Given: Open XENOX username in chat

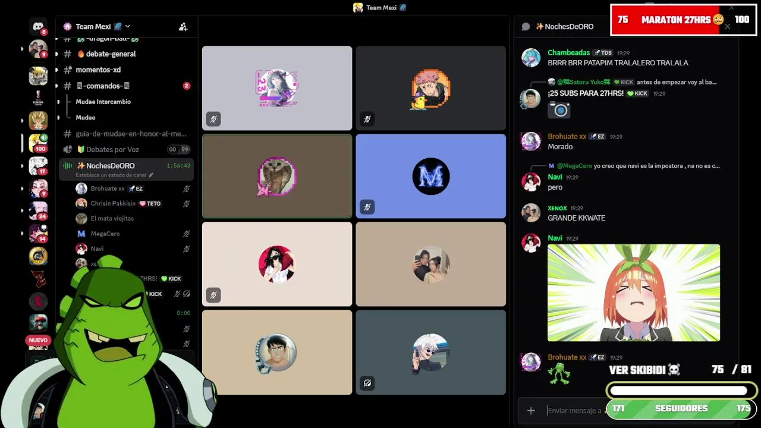Looking at the screenshot, I should [x=557, y=209].
